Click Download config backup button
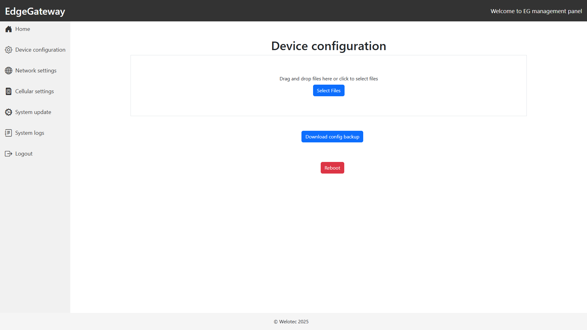 click(x=332, y=137)
